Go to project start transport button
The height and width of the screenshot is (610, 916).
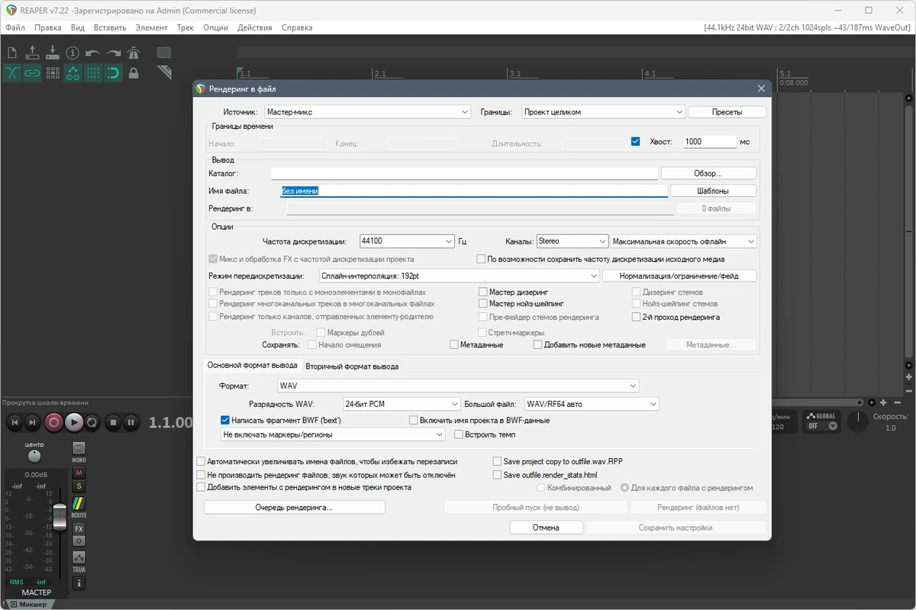pyautogui.click(x=15, y=421)
